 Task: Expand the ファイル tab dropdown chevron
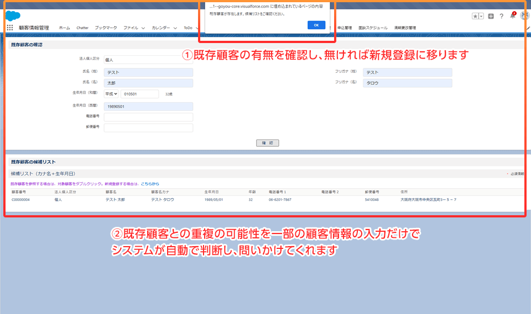click(x=143, y=28)
